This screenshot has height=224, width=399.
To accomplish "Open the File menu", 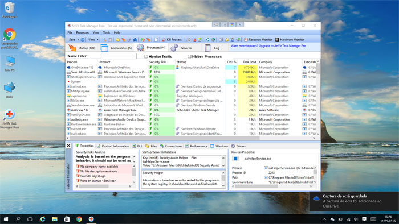I will pyautogui.click(x=70, y=32).
